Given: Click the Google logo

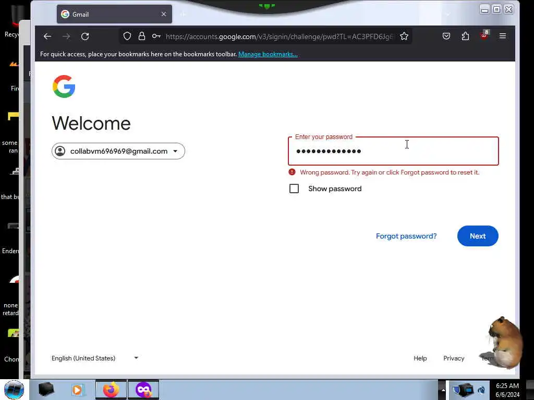Looking at the screenshot, I should (x=64, y=86).
